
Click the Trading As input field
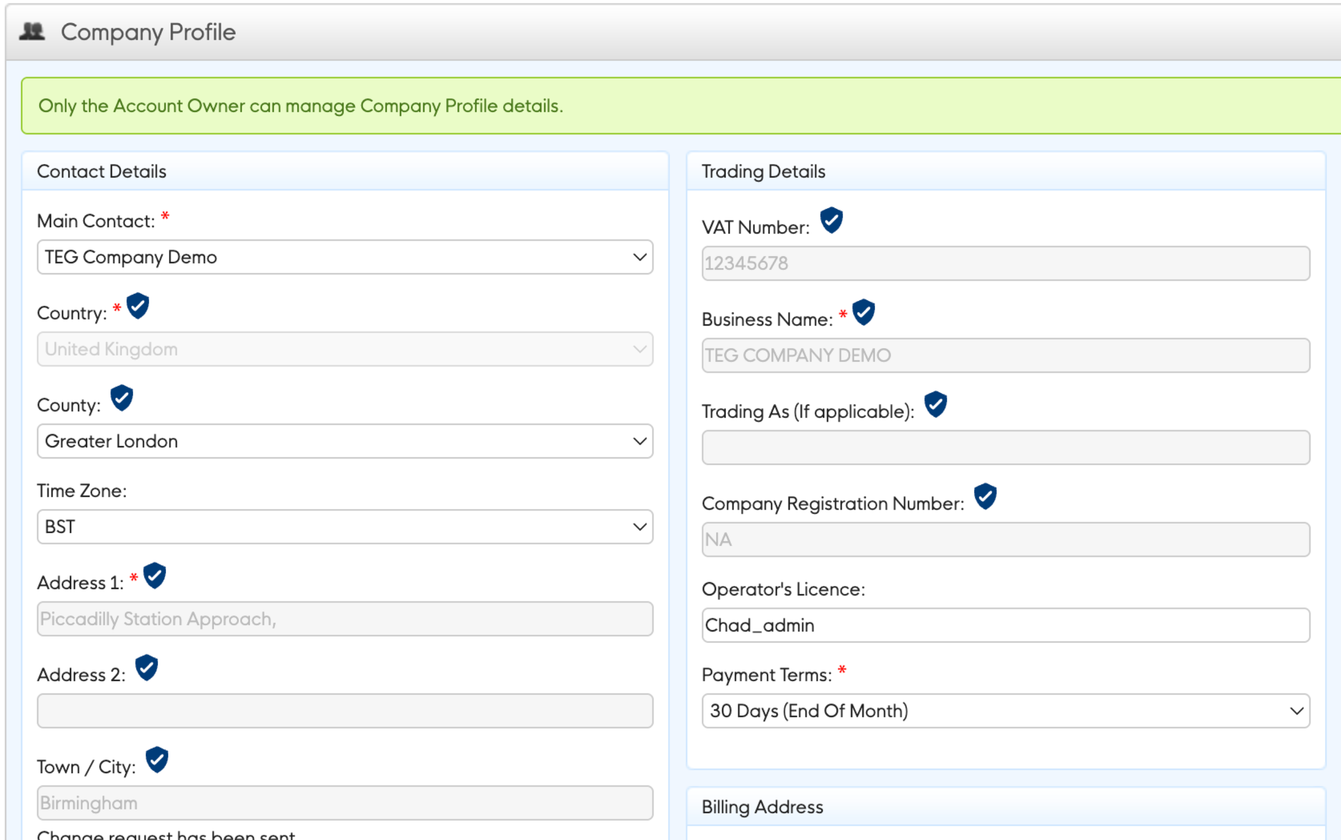point(1005,447)
